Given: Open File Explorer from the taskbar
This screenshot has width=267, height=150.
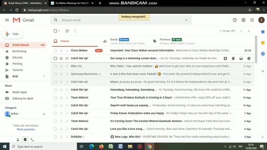Looking at the screenshot, I should (130, 146).
